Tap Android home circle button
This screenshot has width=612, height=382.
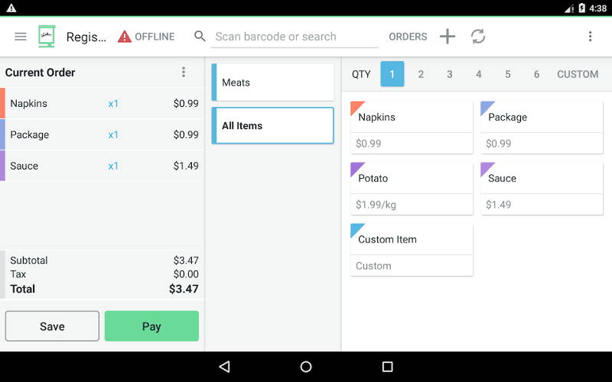[x=306, y=367]
